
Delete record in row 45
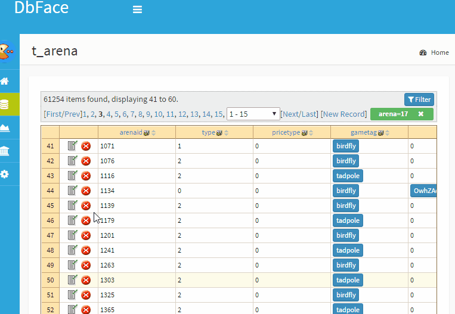pyautogui.click(x=86, y=206)
